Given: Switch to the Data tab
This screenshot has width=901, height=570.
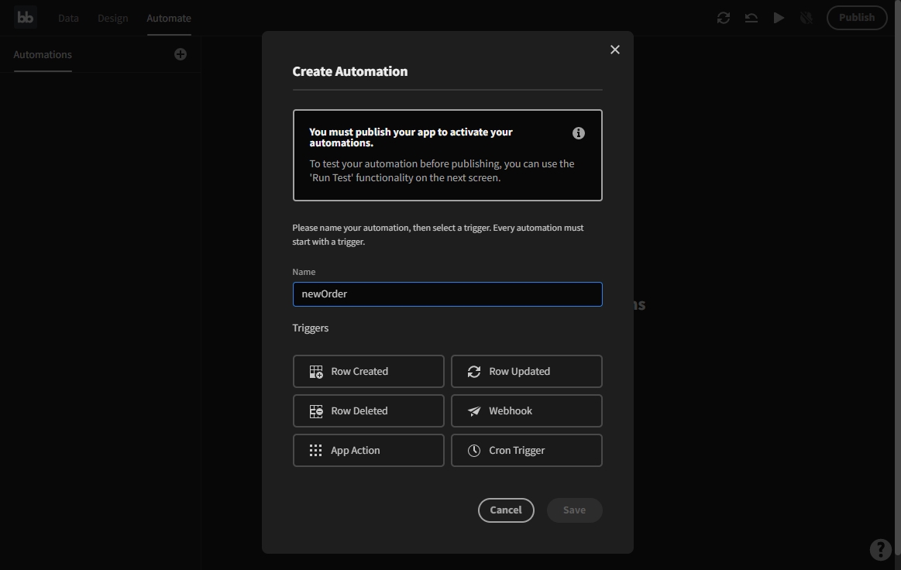Looking at the screenshot, I should click(x=68, y=18).
